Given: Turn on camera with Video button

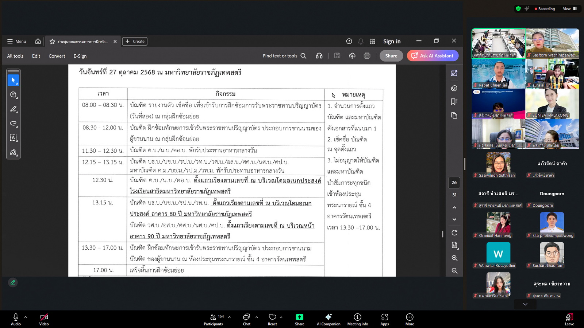Looking at the screenshot, I should (x=44, y=319).
